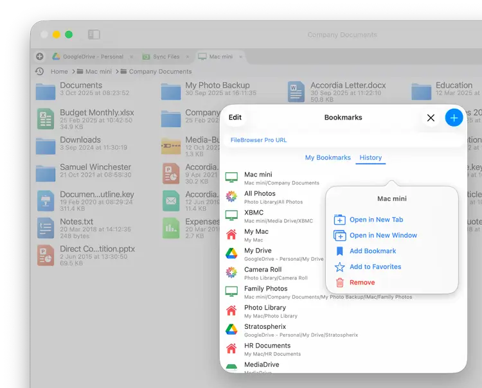The height and width of the screenshot is (388, 482).
Task: Close the Bookmarks panel with X
Action: click(x=431, y=118)
